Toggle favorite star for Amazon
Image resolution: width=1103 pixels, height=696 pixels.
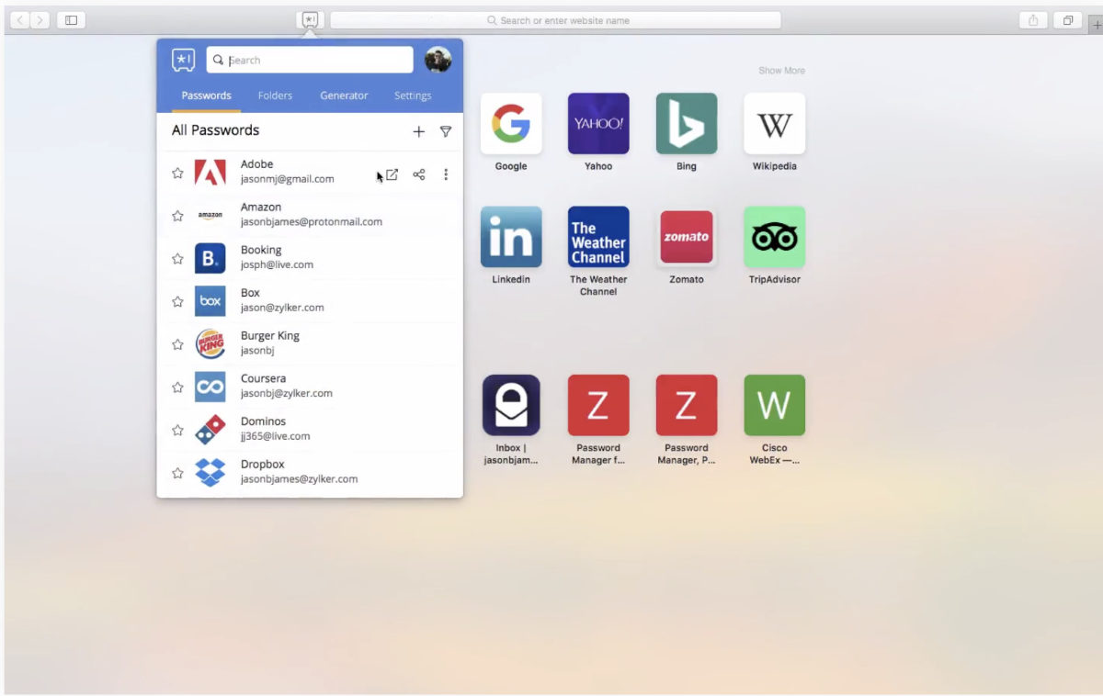[x=177, y=216]
